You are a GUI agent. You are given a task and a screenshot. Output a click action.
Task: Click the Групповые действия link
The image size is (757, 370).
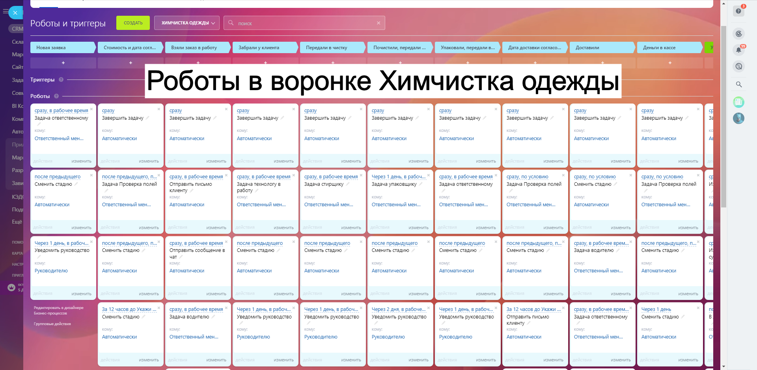pos(52,324)
